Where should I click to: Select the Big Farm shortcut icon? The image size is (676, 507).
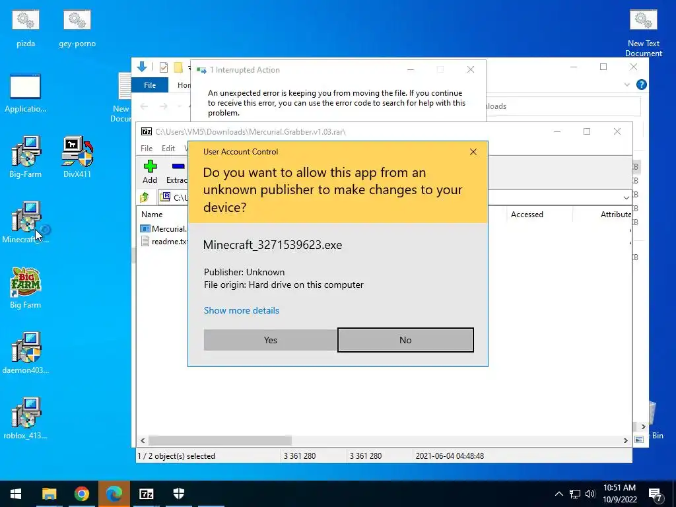pos(26,288)
